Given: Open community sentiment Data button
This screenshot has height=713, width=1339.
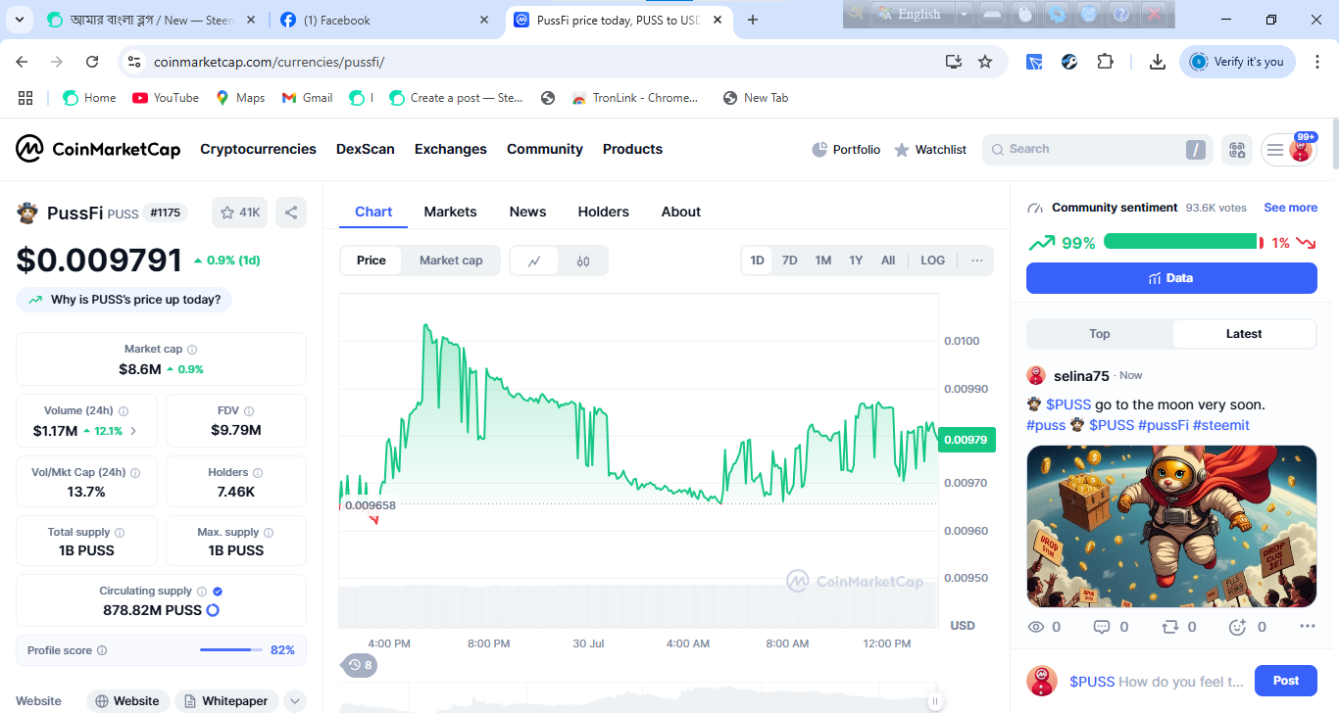Looking at the screenshot, I should pyautogui.click(x=1171, y=278).
